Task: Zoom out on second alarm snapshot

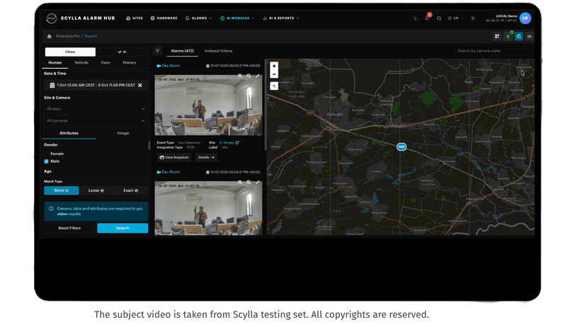Action: click(x=249, y=182)
